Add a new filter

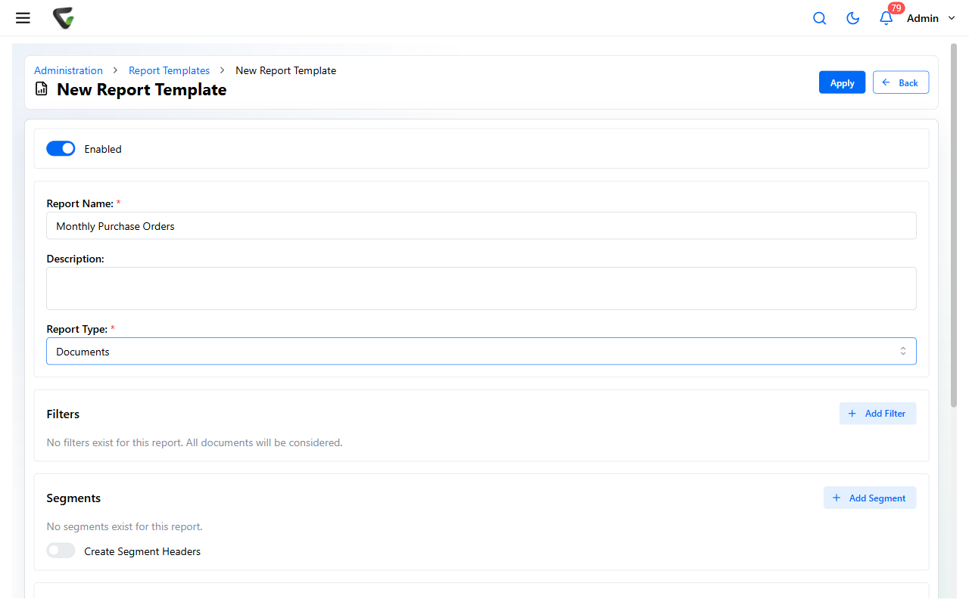(x=877, y=414)
